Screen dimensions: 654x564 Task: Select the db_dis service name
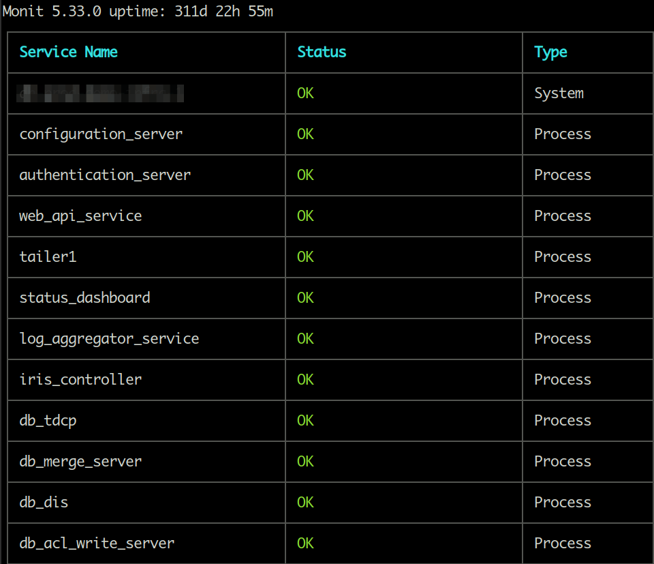click(x=44, y=503)
